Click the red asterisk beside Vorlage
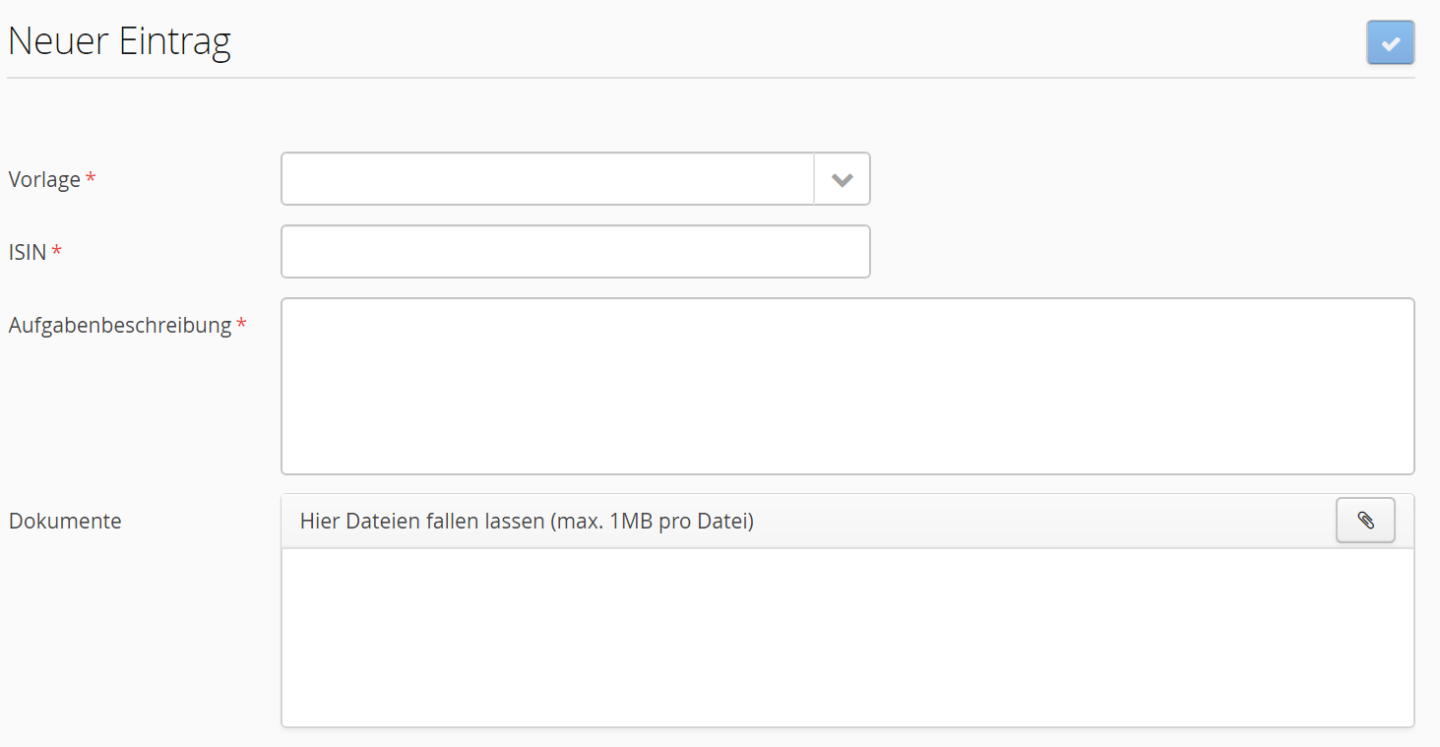Screen dimensions: 1440x747 (92, 179)
